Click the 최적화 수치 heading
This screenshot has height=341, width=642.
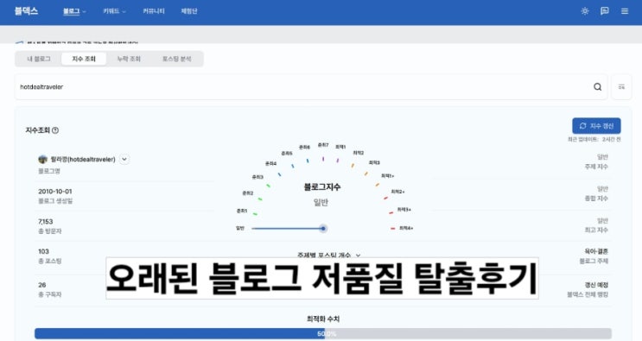point(323,319)
